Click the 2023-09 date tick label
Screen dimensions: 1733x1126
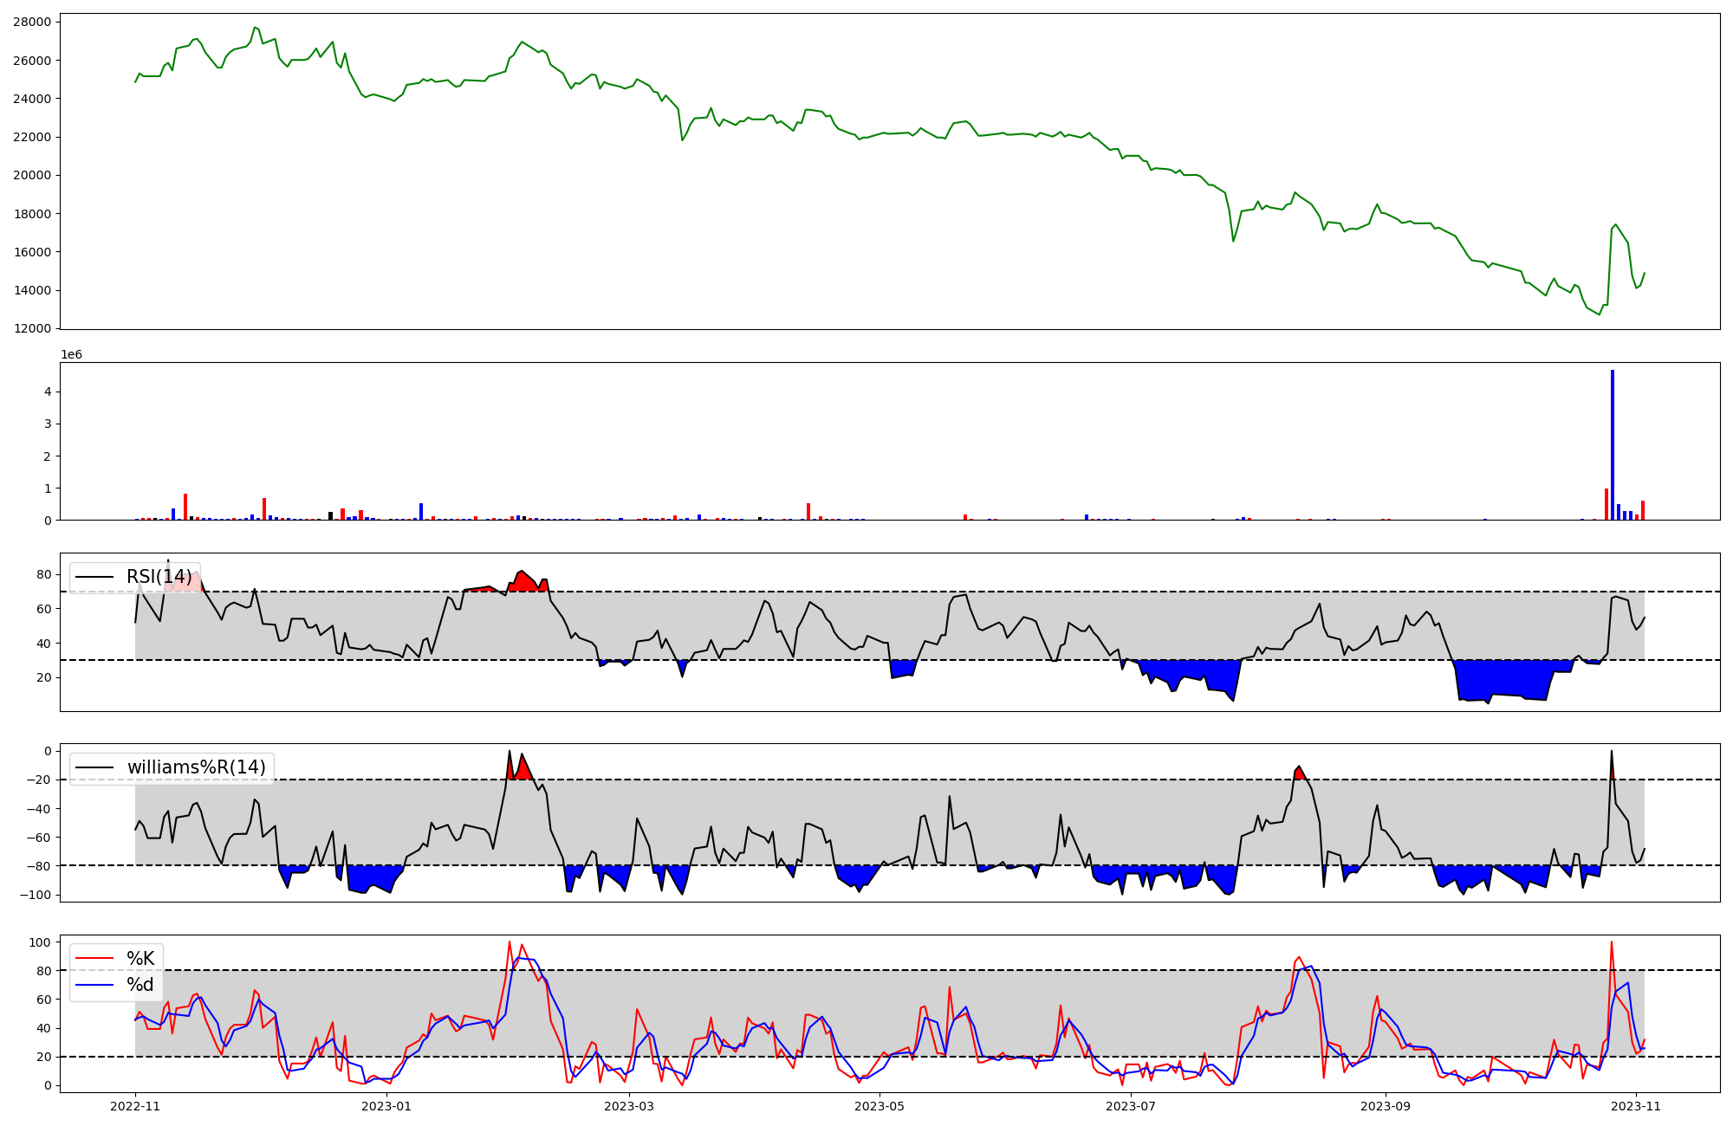(1385, 1106)
